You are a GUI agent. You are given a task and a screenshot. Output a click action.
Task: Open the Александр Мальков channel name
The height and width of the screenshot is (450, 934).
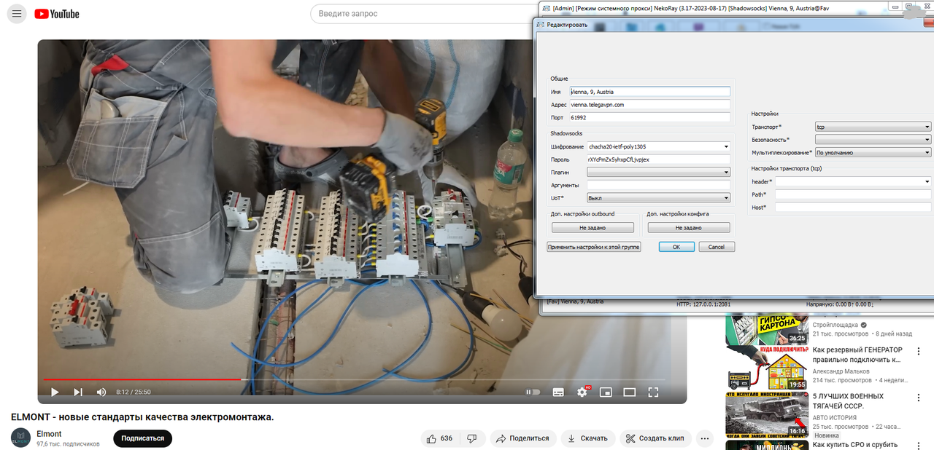tap(840, 370)
